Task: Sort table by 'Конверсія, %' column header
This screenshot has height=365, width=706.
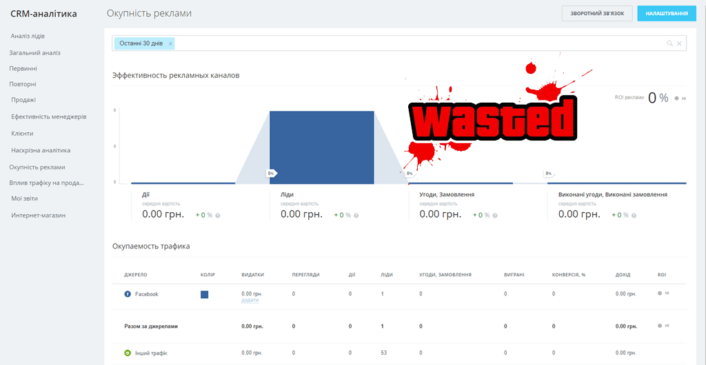Action: [x=569, y=275]
